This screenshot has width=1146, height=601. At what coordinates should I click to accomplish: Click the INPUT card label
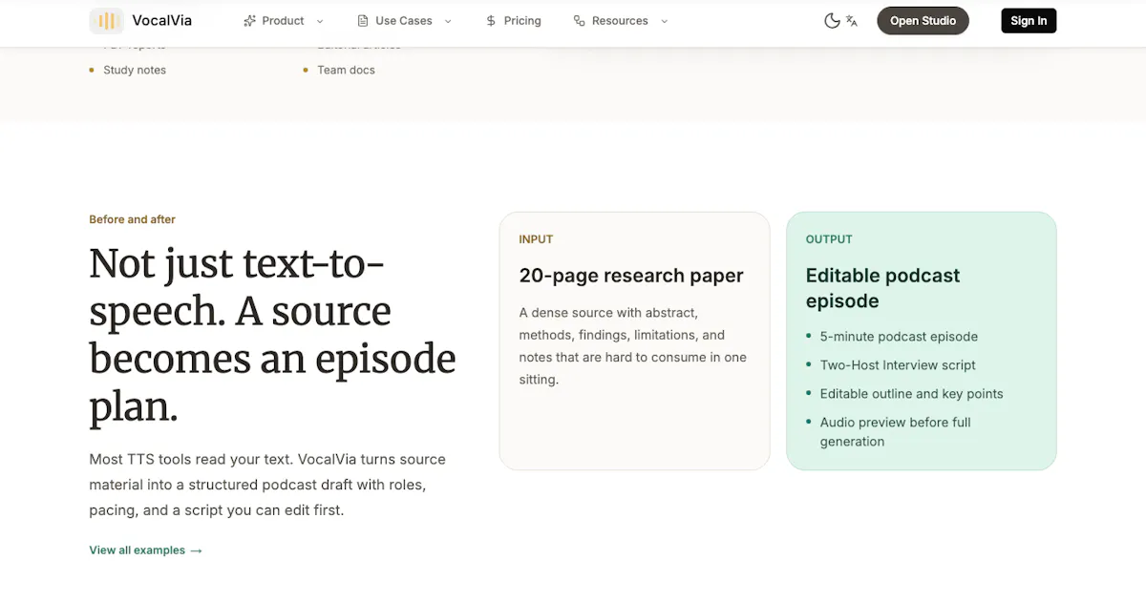coord(536,239)
